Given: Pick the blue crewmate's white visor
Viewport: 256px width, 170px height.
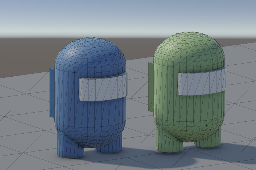Looking at the screenshot, I should (x=103, y=87).
